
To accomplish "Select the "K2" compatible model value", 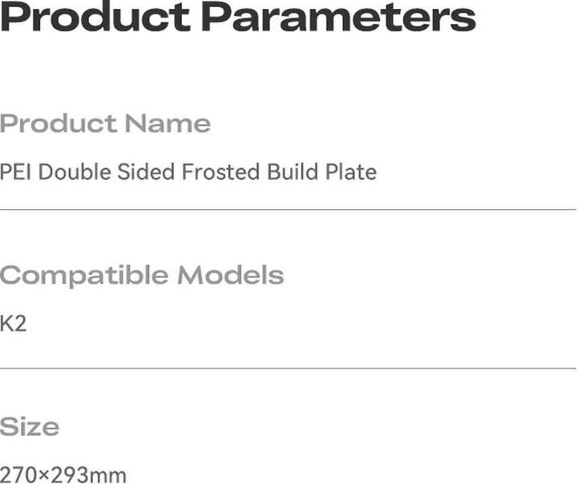I will 14,325.
